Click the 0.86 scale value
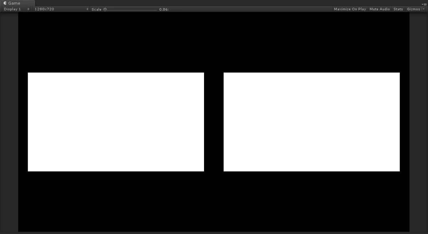The image size is (428, 234). pos(164,9)
